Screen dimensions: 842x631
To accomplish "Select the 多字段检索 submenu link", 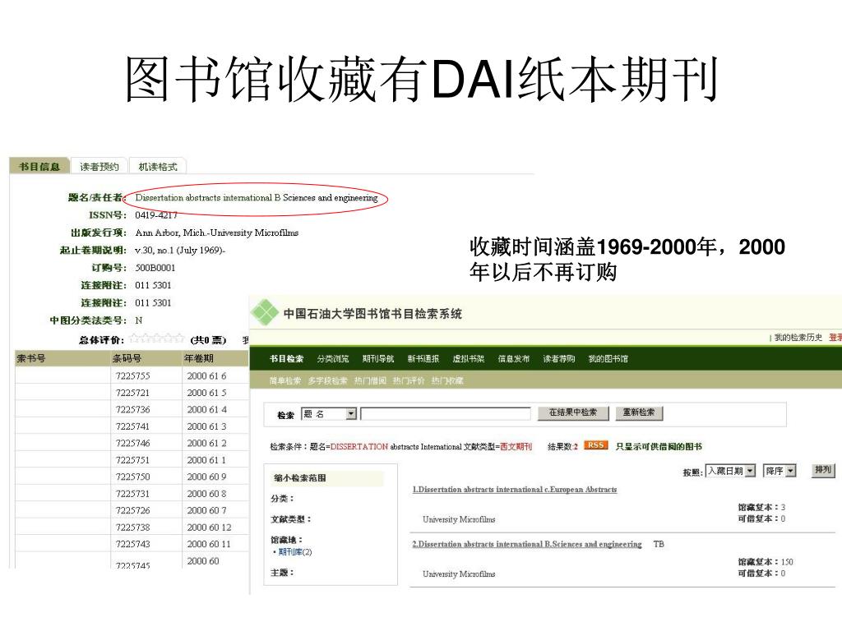I will 327,380.
